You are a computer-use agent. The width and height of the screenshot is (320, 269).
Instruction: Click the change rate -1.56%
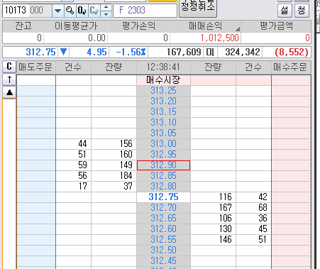point(131,53)
